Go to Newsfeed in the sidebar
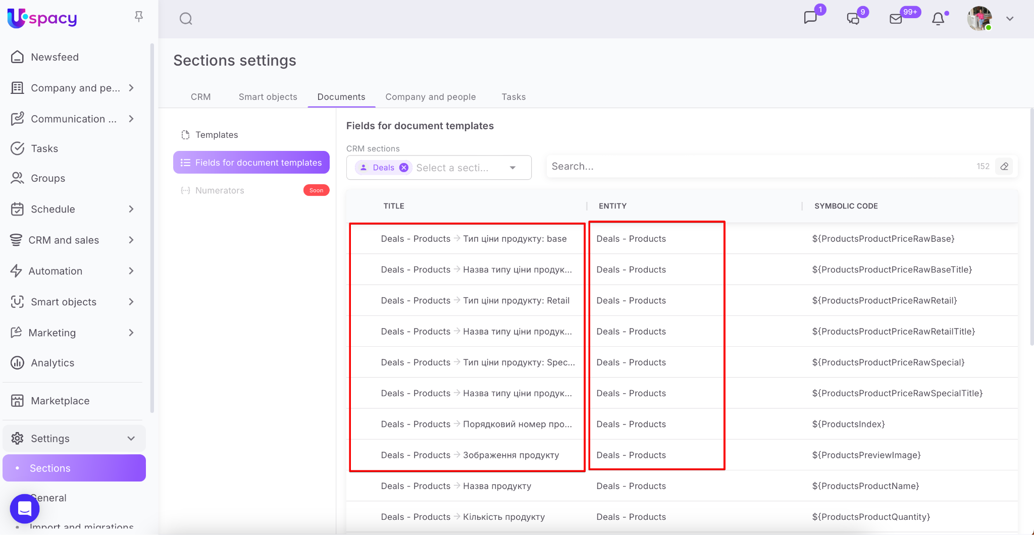The width and height of the screenshot is (1034, 535). [55, 57]
